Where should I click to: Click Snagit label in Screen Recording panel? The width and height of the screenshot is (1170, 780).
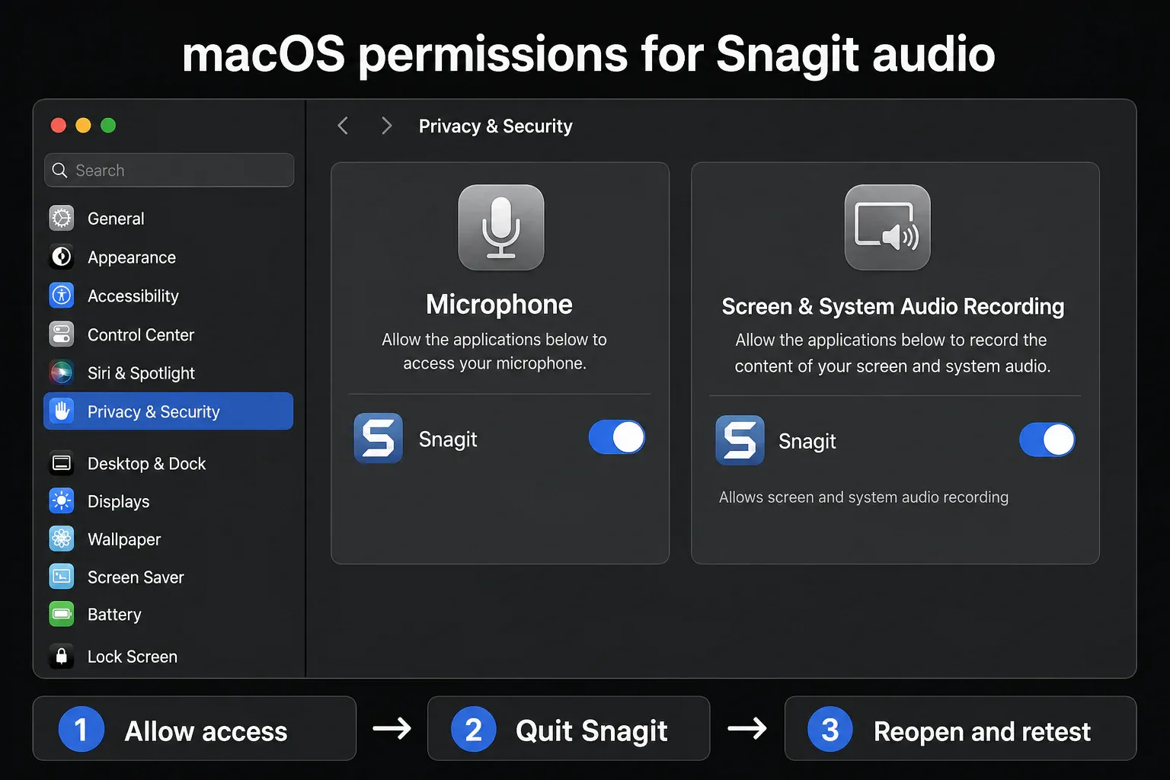click(807, 441)
